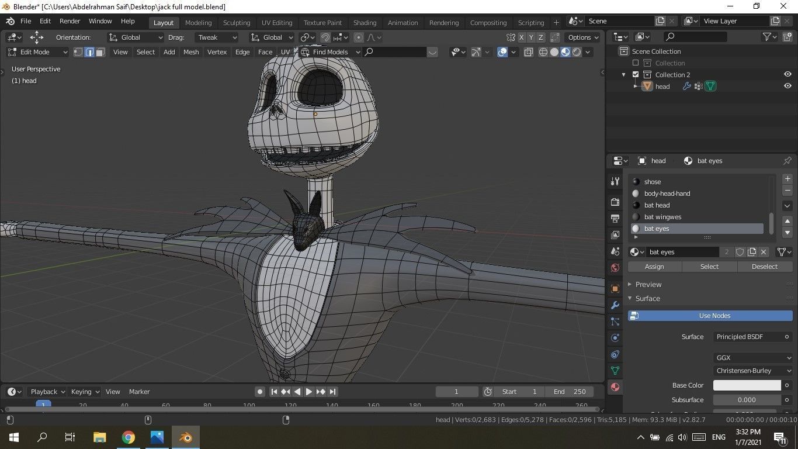
Task: Click the Use Nodes button
Action: pyautogui.click(x=710, y=316)
